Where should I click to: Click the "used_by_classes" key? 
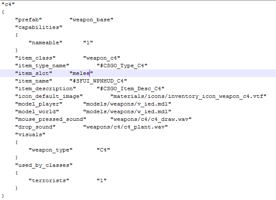(44, 165)
